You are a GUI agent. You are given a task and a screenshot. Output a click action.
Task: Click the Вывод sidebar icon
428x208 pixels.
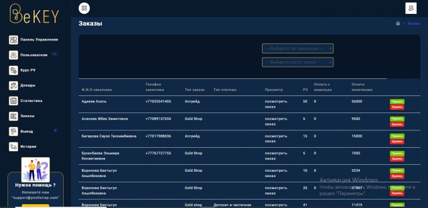[13, 131]
